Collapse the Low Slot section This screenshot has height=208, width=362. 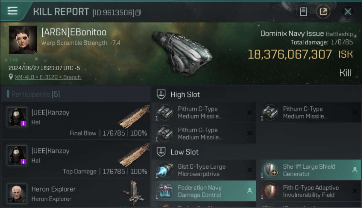click(161, 152)
